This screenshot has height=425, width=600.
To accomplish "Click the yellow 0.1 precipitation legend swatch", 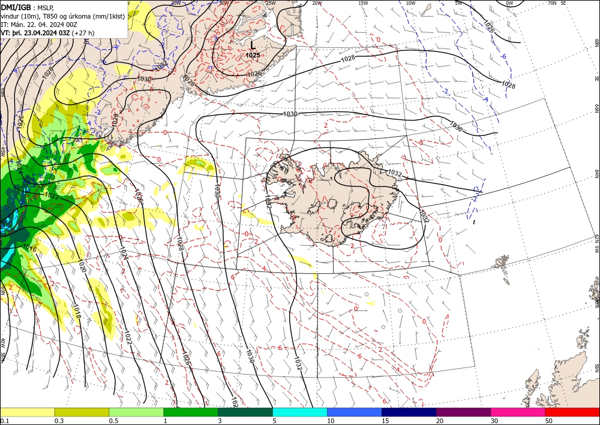I will 27,412.
